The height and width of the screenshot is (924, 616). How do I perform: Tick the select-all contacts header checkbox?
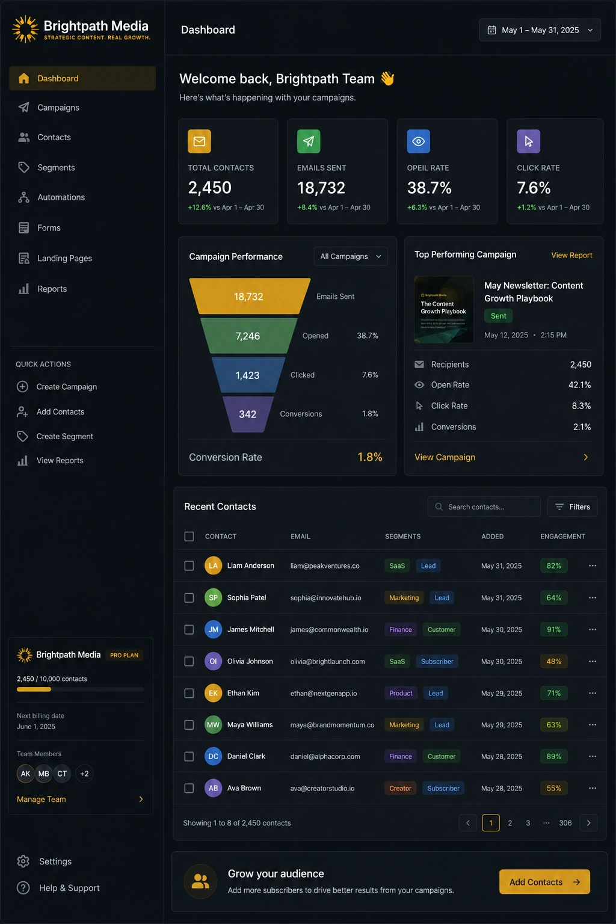[189, 536]
